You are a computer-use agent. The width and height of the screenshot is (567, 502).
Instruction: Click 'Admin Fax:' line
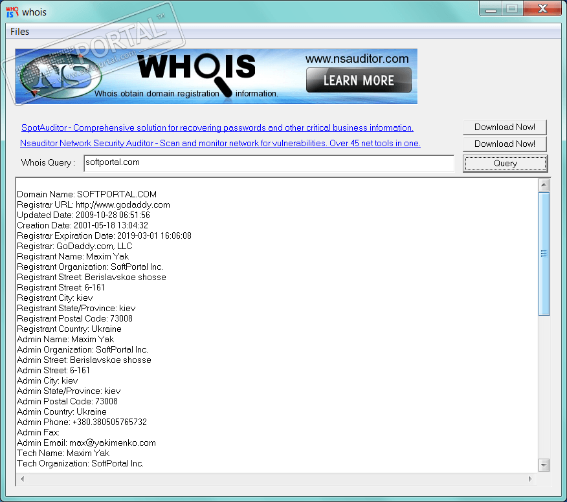click(38, 433)
